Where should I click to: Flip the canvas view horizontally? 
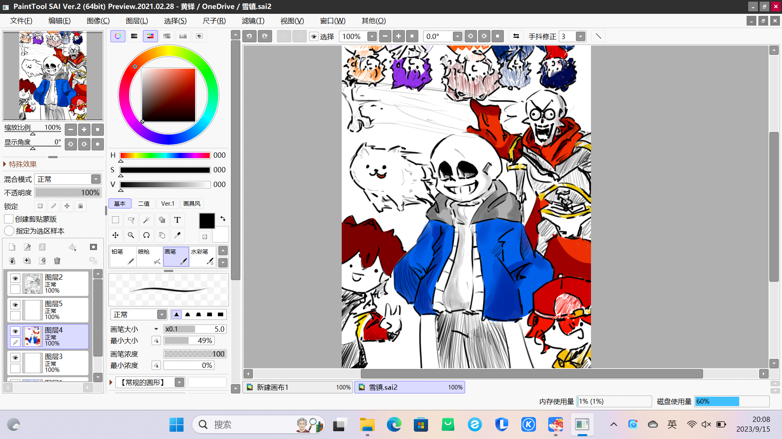pos(516,36)
